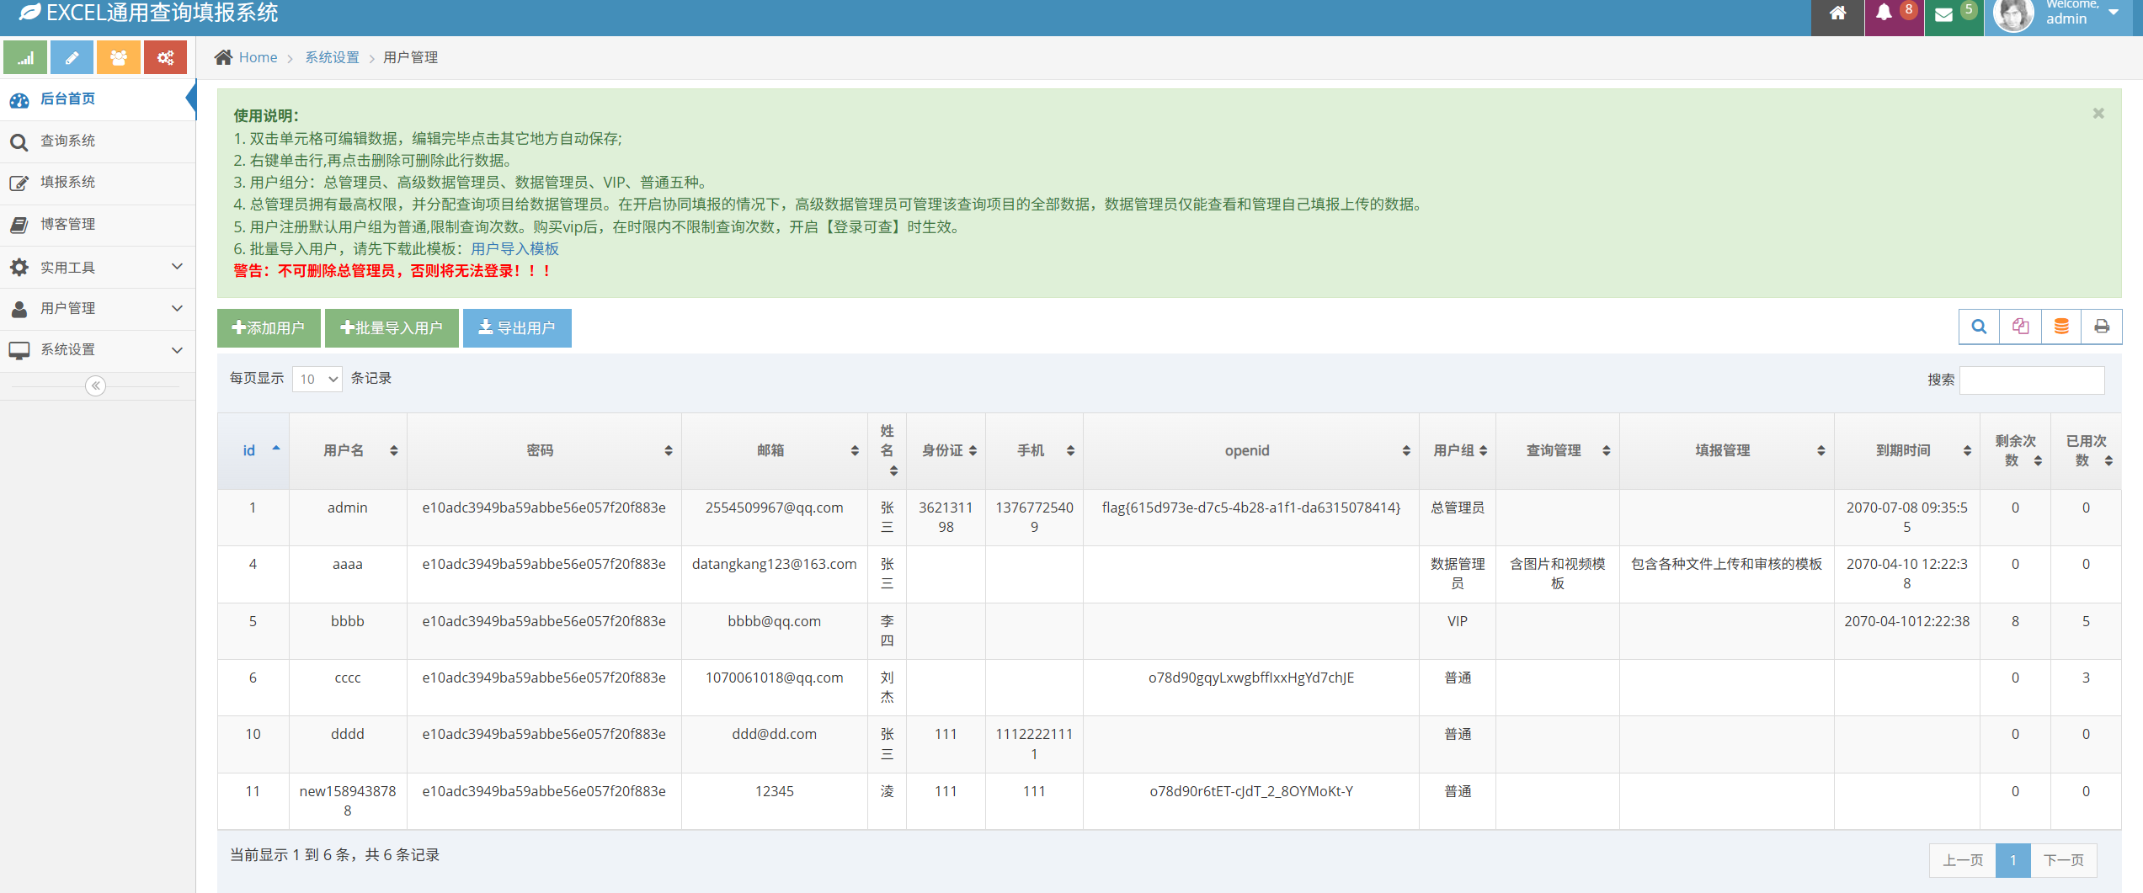Open the bell notifications icon

pos(1884,13)
